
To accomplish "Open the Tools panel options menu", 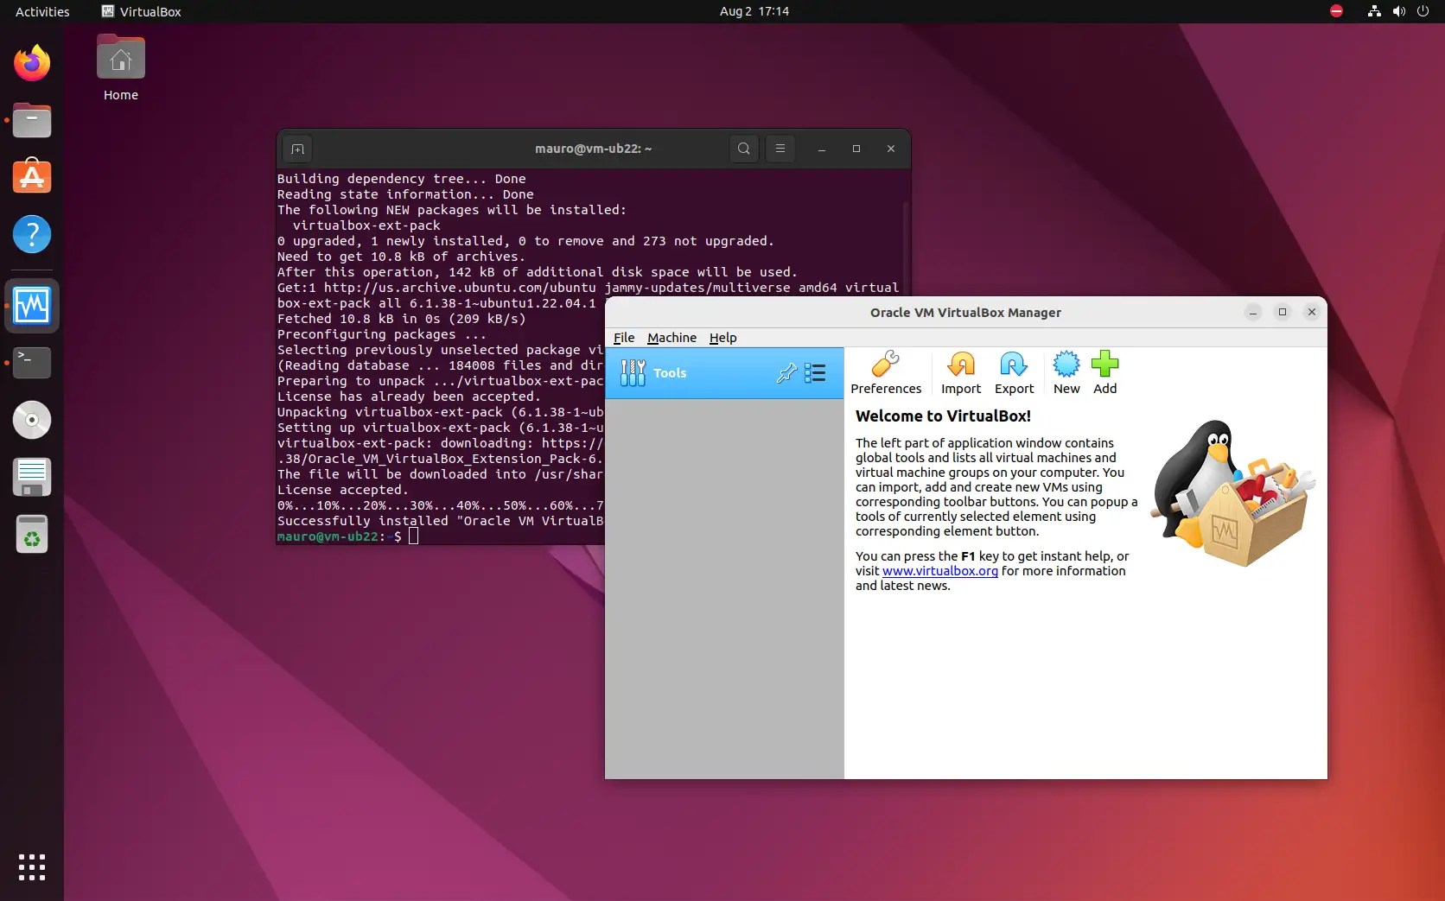I will [814, 372].
